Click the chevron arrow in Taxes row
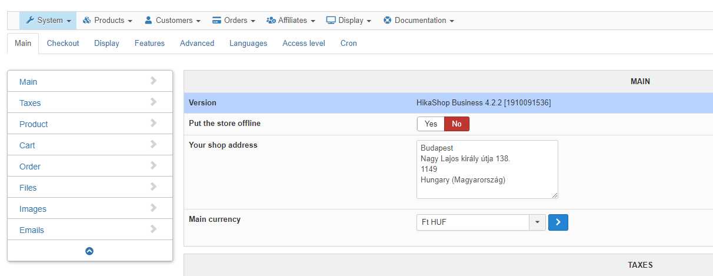 (x=154, y=102)
